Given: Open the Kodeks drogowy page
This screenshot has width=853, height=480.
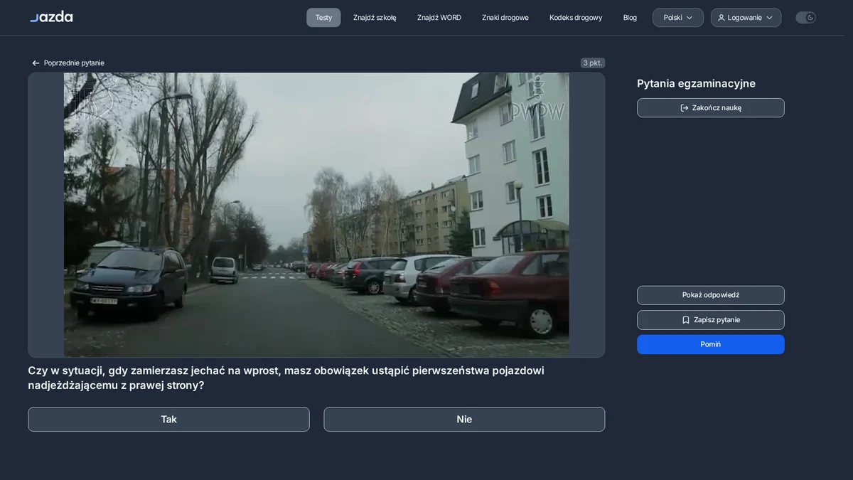Looking at the screenshot, I should pos(576,18).
